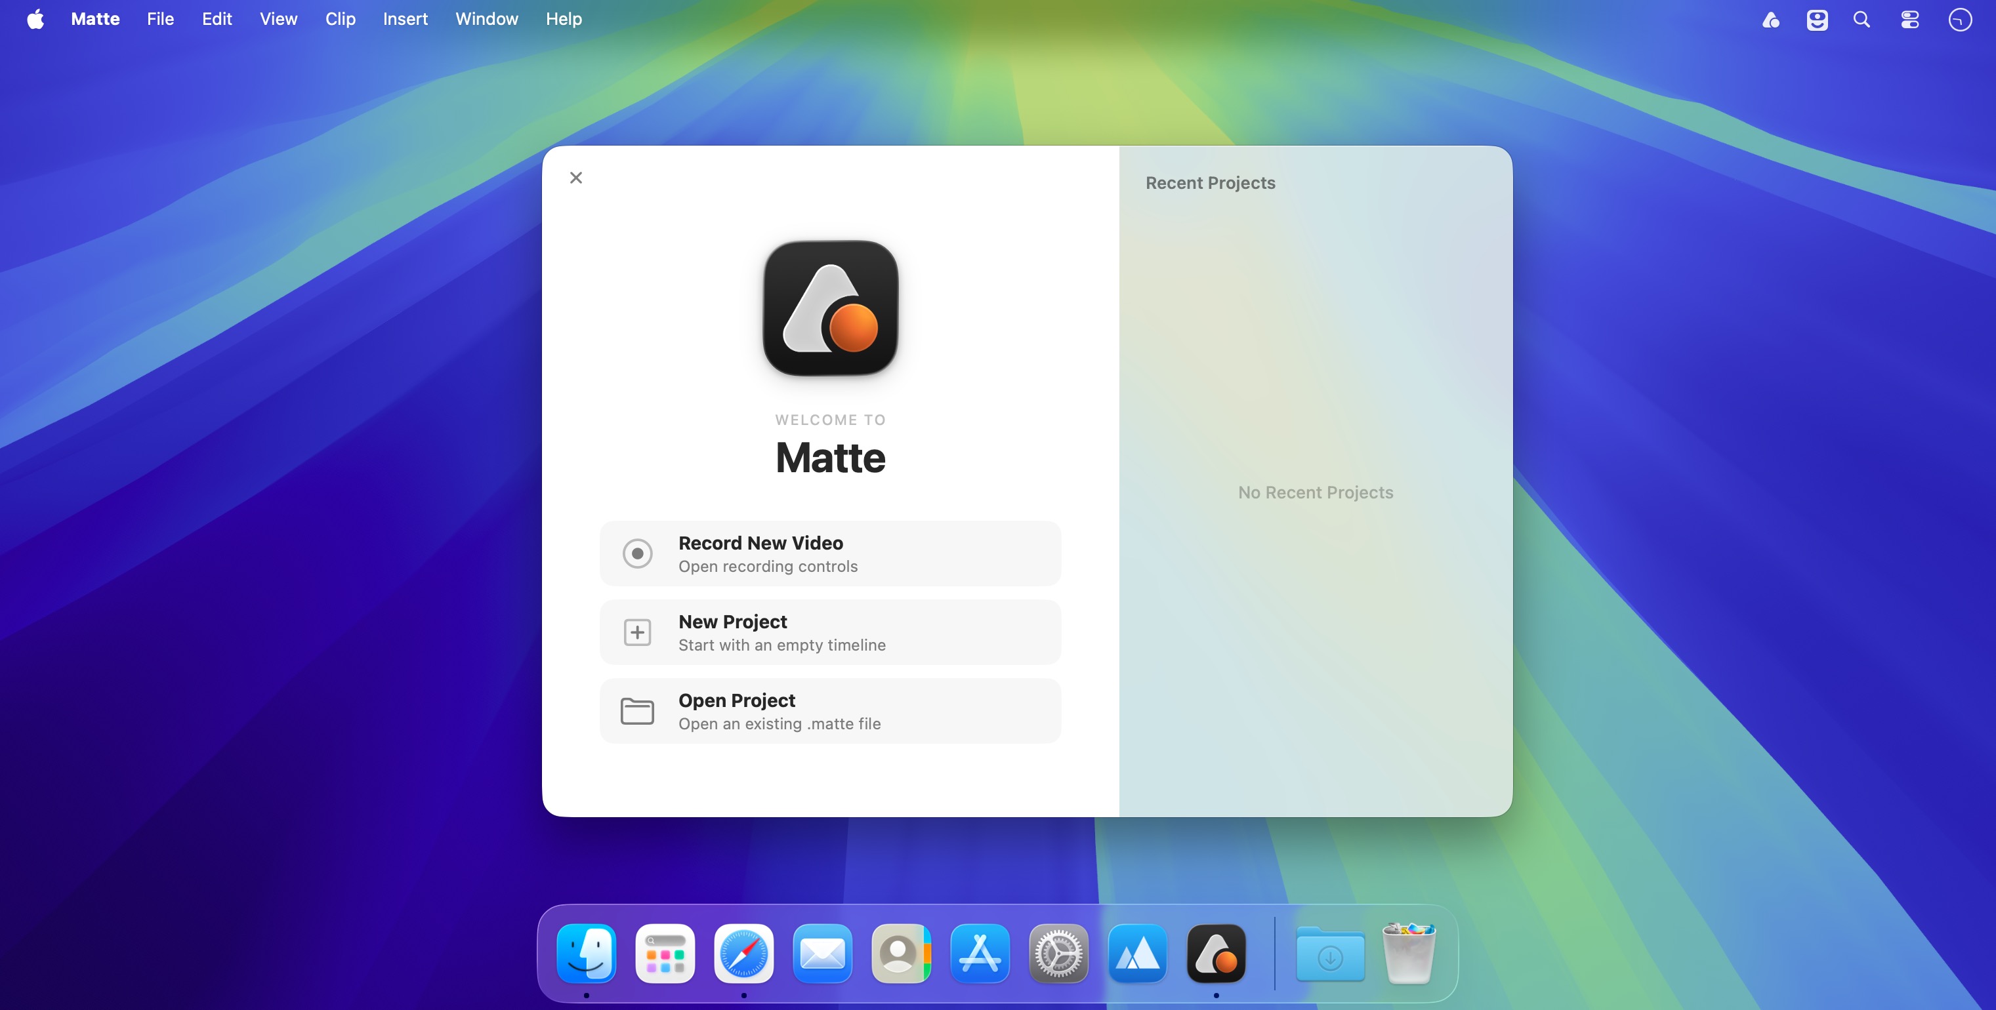
Task: Click the folder icon beside Open Project
Action: tap(638, 711)
